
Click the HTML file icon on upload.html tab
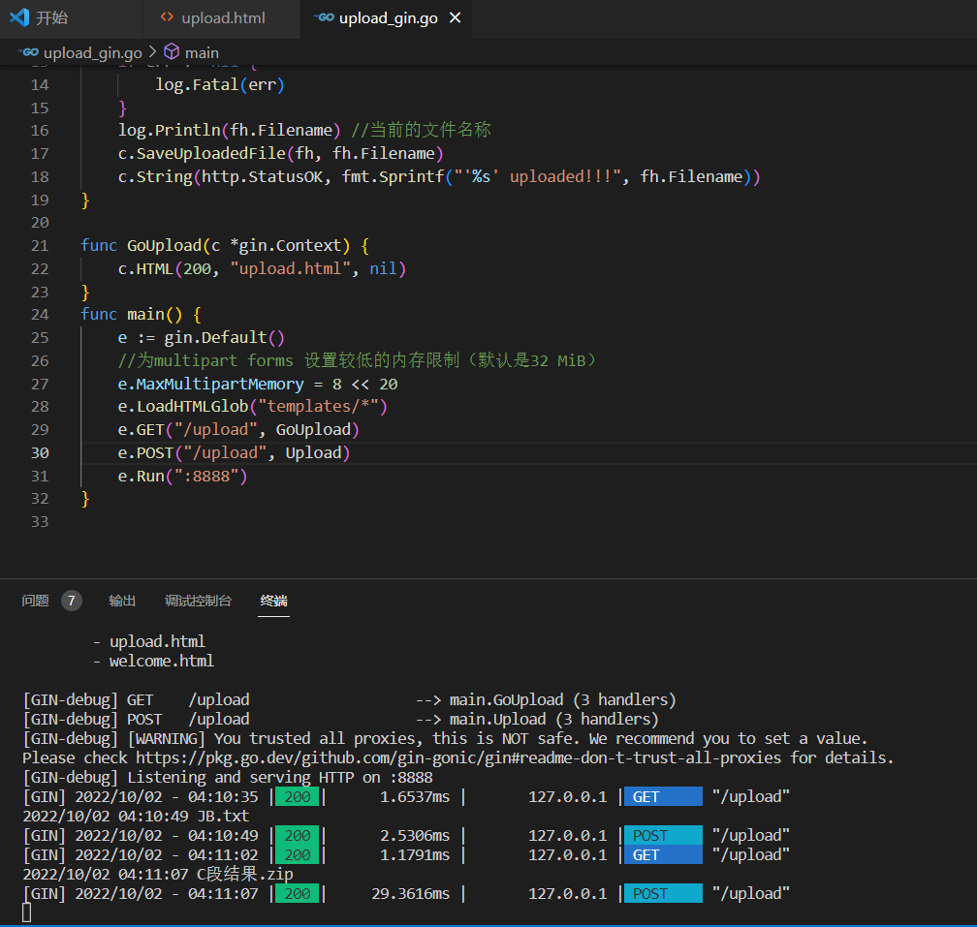point(168,17)
